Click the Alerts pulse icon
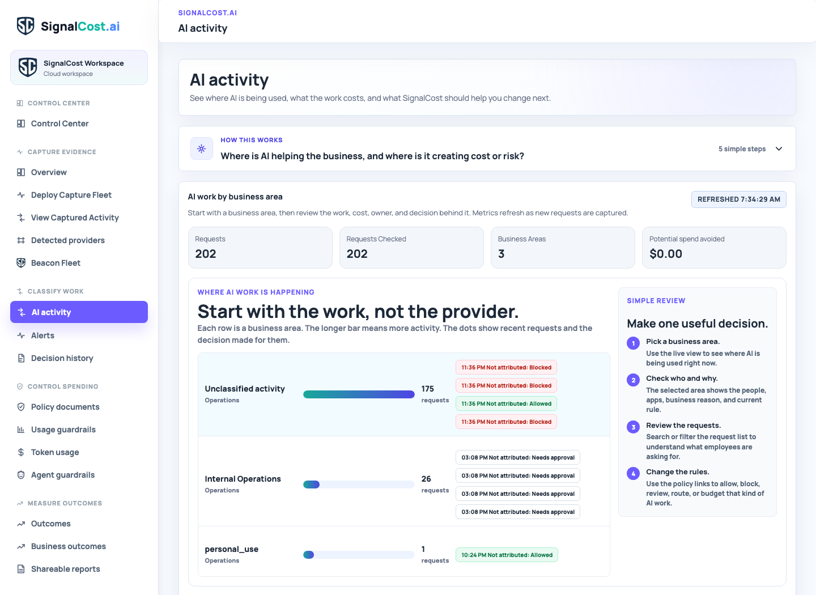This screenshot has height=595, width=816. [21, 335]
